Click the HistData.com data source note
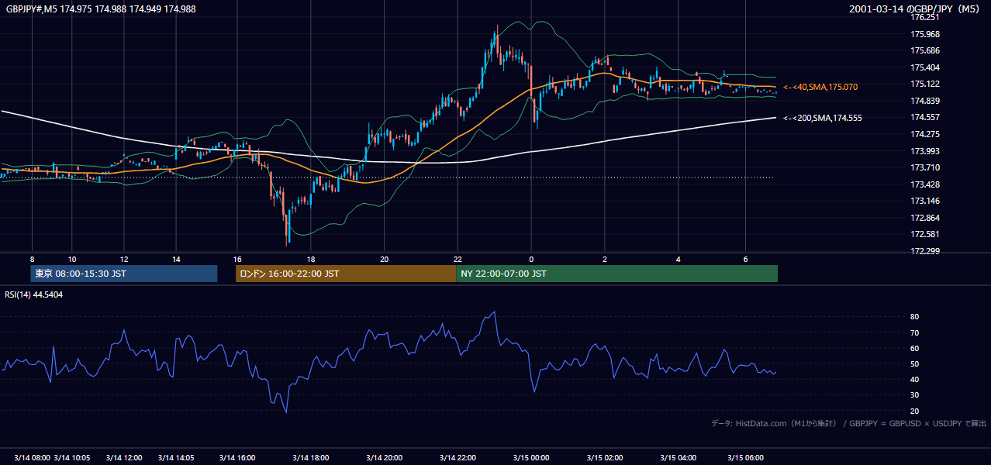This screenshot has height=465, width=991. [x=848, y=423]
